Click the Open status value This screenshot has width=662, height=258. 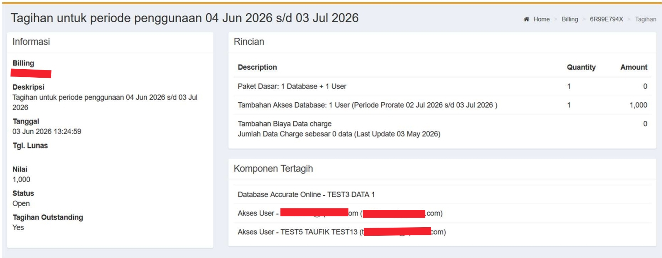pos(21,203)
